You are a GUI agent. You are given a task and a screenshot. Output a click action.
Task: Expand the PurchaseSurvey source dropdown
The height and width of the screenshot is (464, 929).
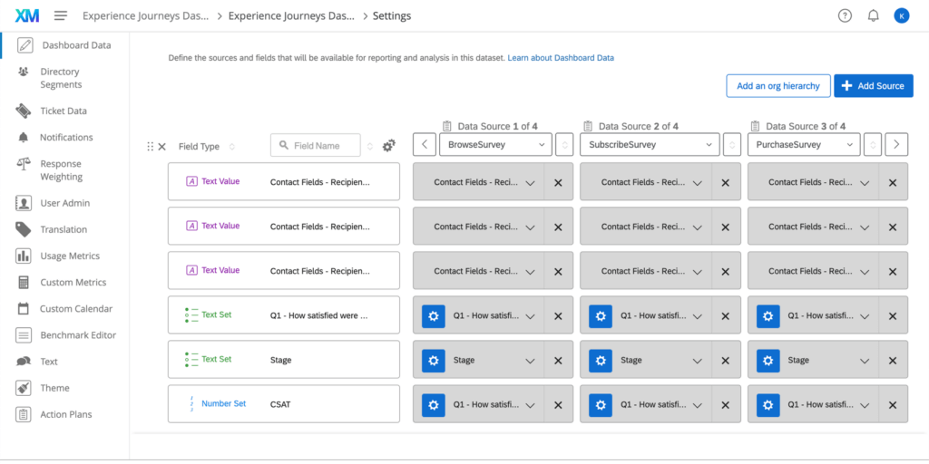[x=803, y=144]
